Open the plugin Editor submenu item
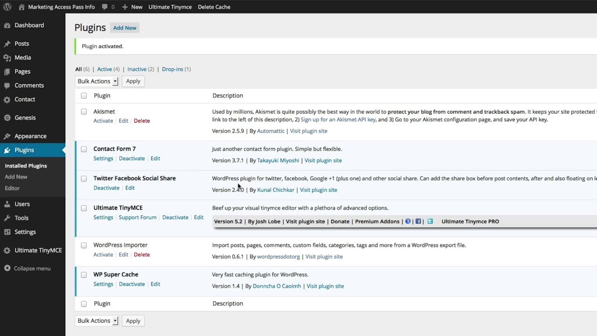 click(x=12, y=188)
